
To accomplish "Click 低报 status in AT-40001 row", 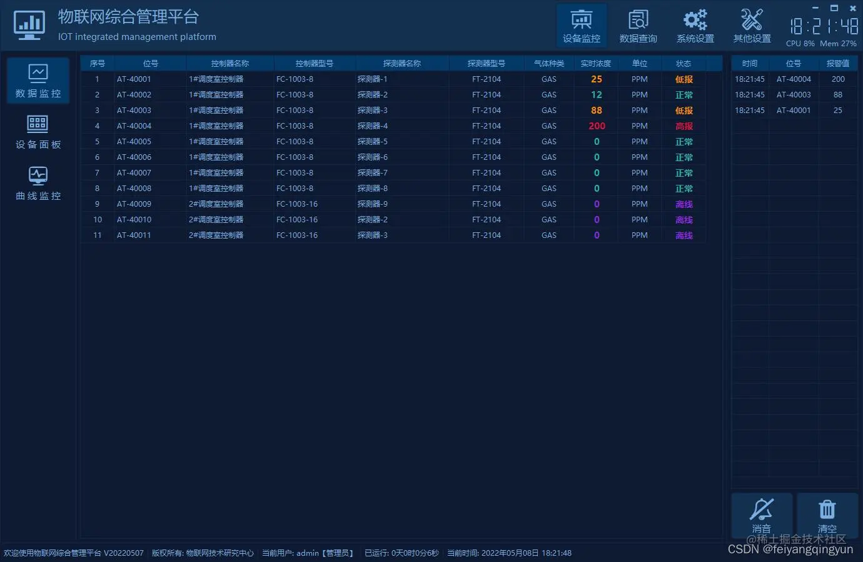I will [684, 79].
